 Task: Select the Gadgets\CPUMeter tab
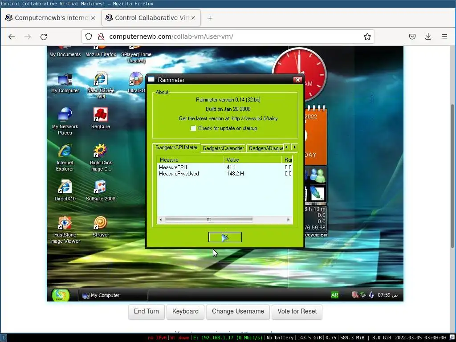coord(176,147)
